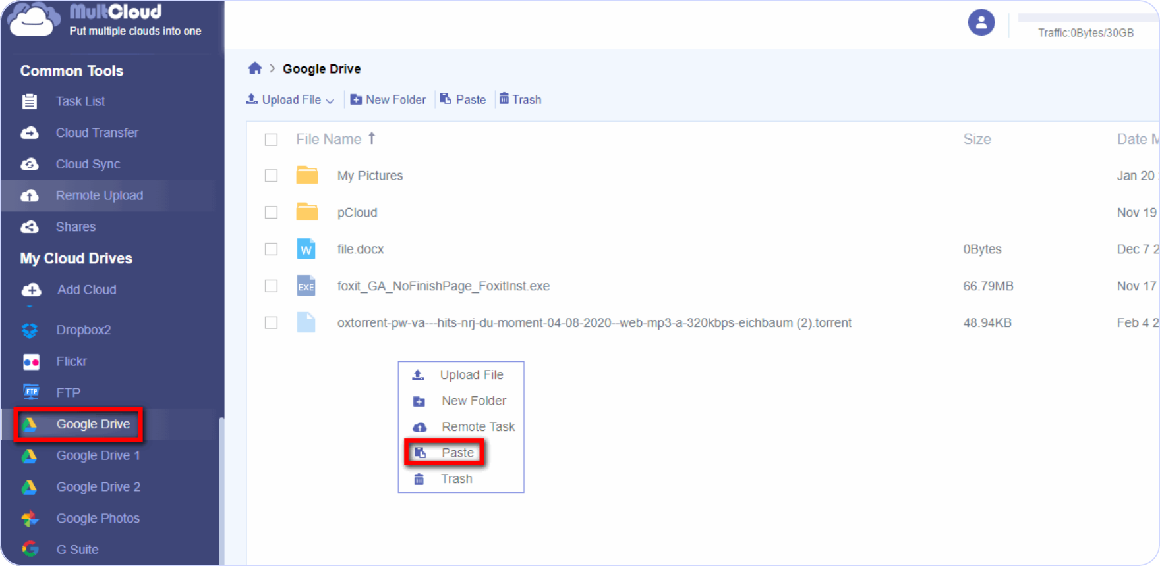Image resolution: width=1160 pixels, height=566 pixels.
Task: Click the Word icon for file.docx
Action: point(306,249)
